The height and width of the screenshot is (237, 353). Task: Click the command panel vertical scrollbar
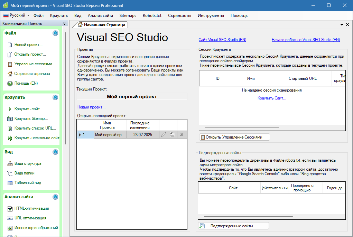tap(65, 88)
